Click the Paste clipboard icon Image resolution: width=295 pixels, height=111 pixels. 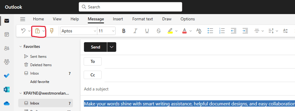[x=37, y=31]
